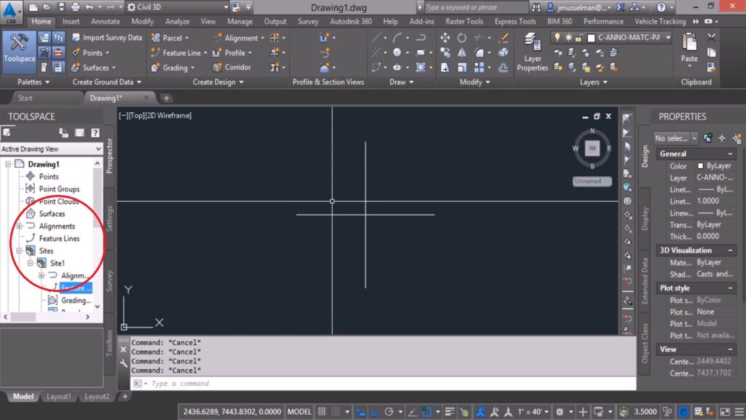Click the Profile ribbon button
The height and width of the screenshot is (420, 746).
click(x=232, y=52)
